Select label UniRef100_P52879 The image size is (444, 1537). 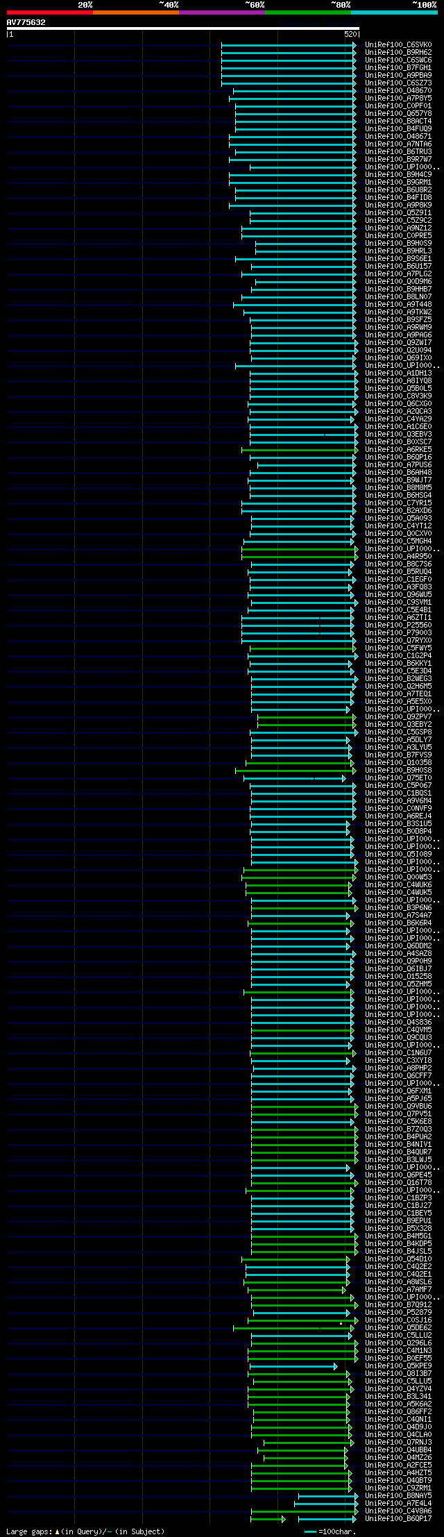point(398,1312)
